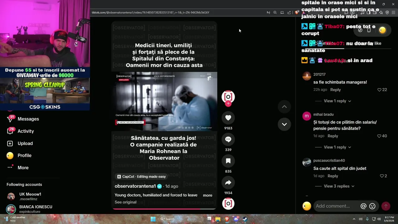Click the muted tab audio icon in address bar
Screen dimensions: 398x224
(x=268, y=12)
